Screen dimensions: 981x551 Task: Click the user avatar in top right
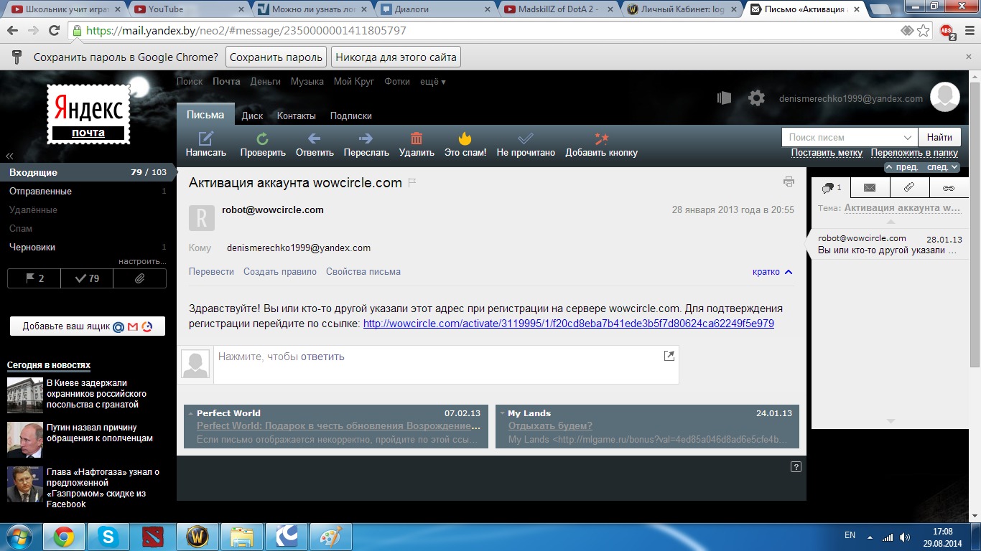[x=945, y=98]
